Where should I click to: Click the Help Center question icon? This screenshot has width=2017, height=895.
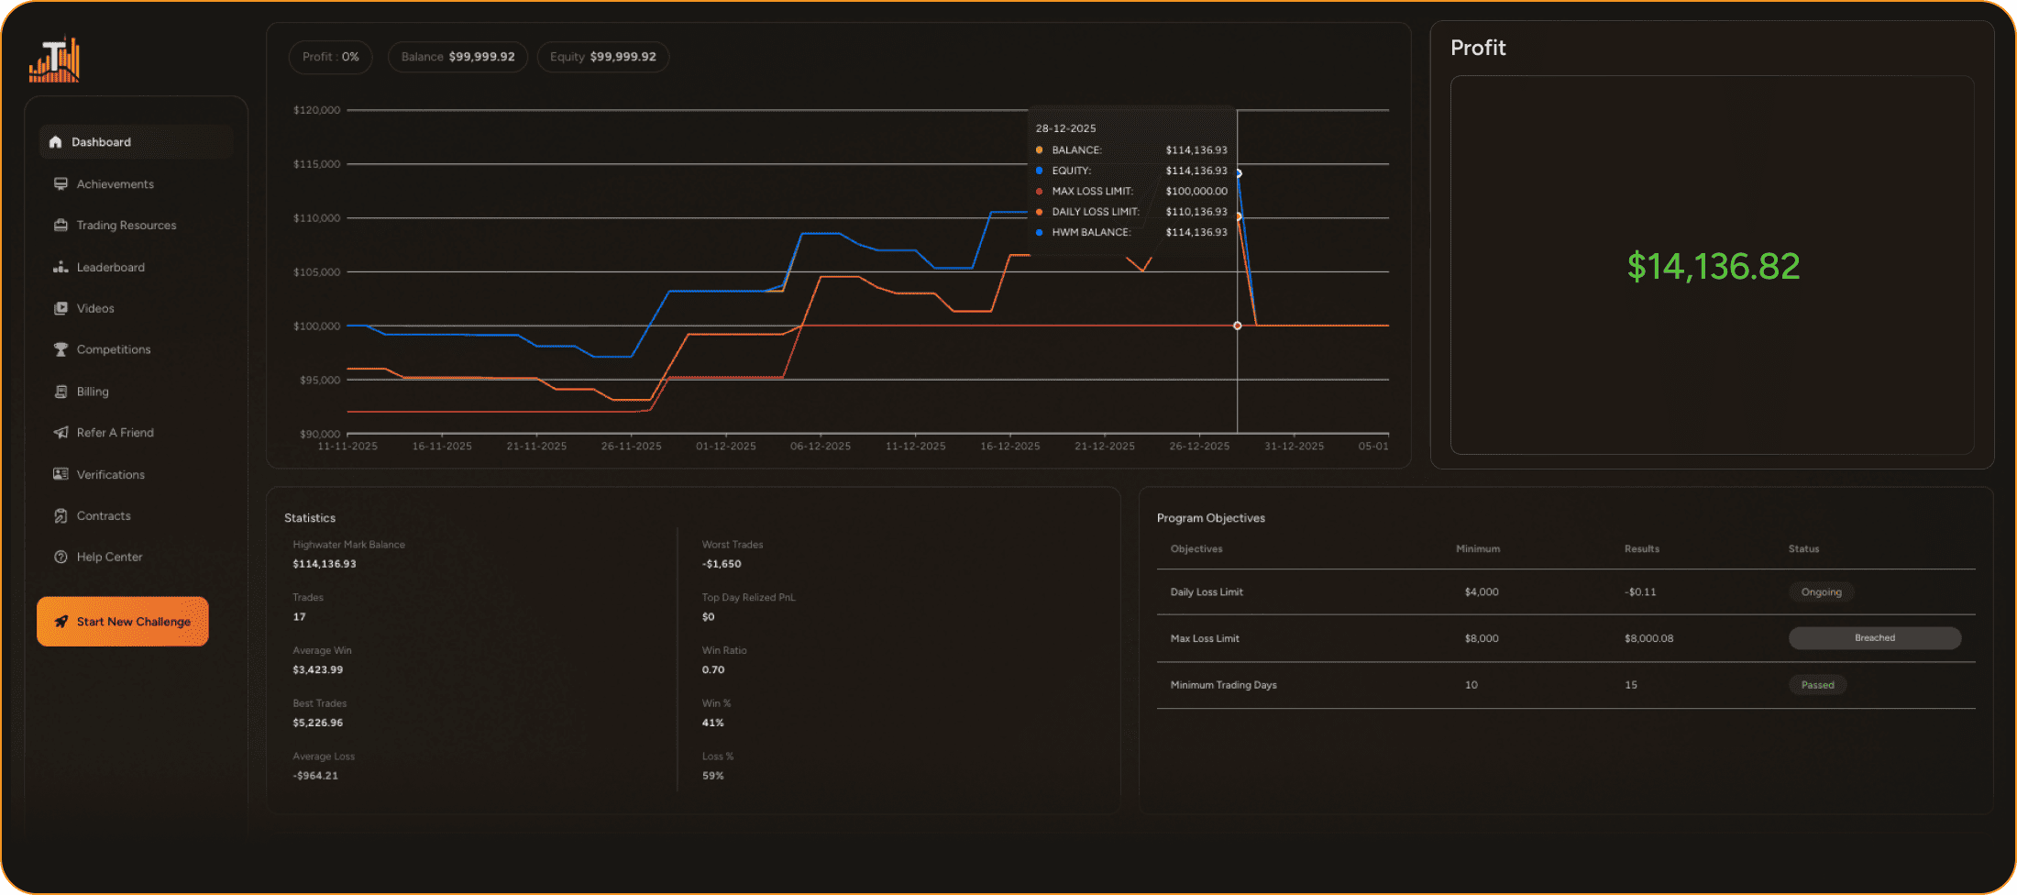[x=61, y=557]
